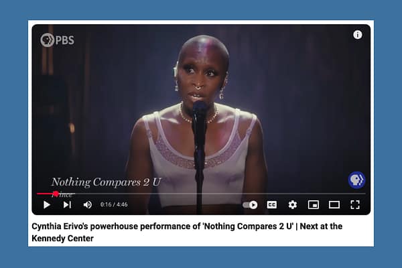This screenshot has width=402, height=268.
Task: Open the PBS channel watermark badge
Action: [x=356, y=180]
